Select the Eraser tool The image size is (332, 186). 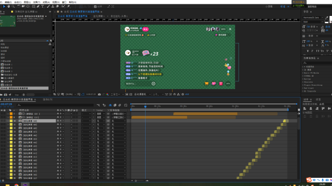(57, 7)
